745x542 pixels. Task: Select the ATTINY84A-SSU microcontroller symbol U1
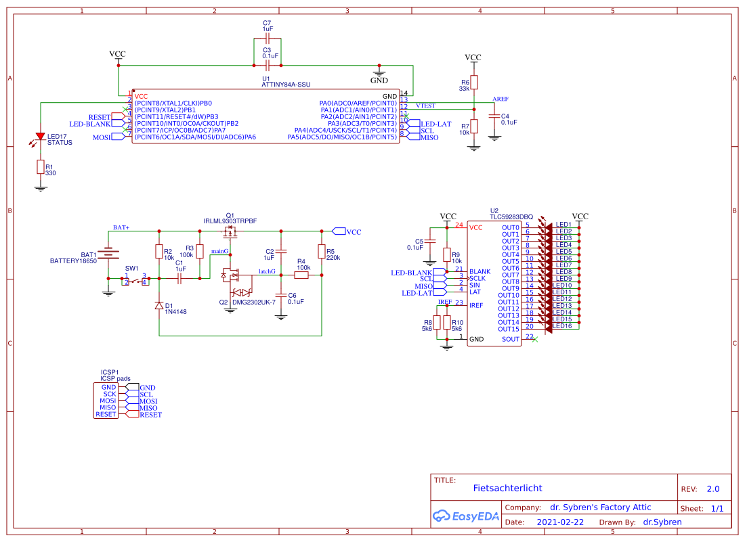(x=264, y=115)
